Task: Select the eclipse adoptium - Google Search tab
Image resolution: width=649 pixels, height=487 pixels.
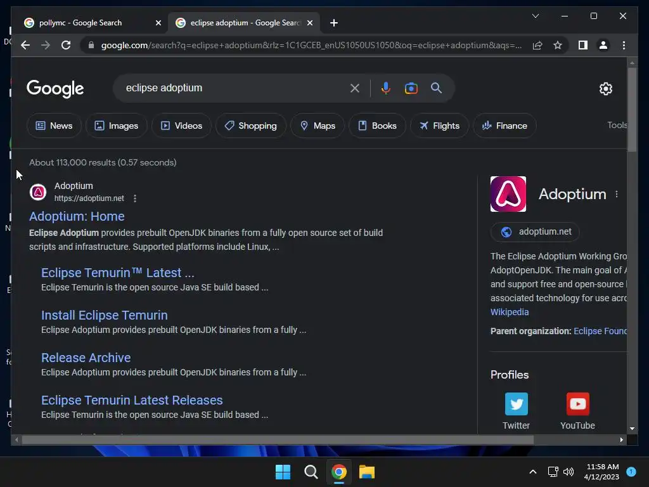Action: click(244, 23)
